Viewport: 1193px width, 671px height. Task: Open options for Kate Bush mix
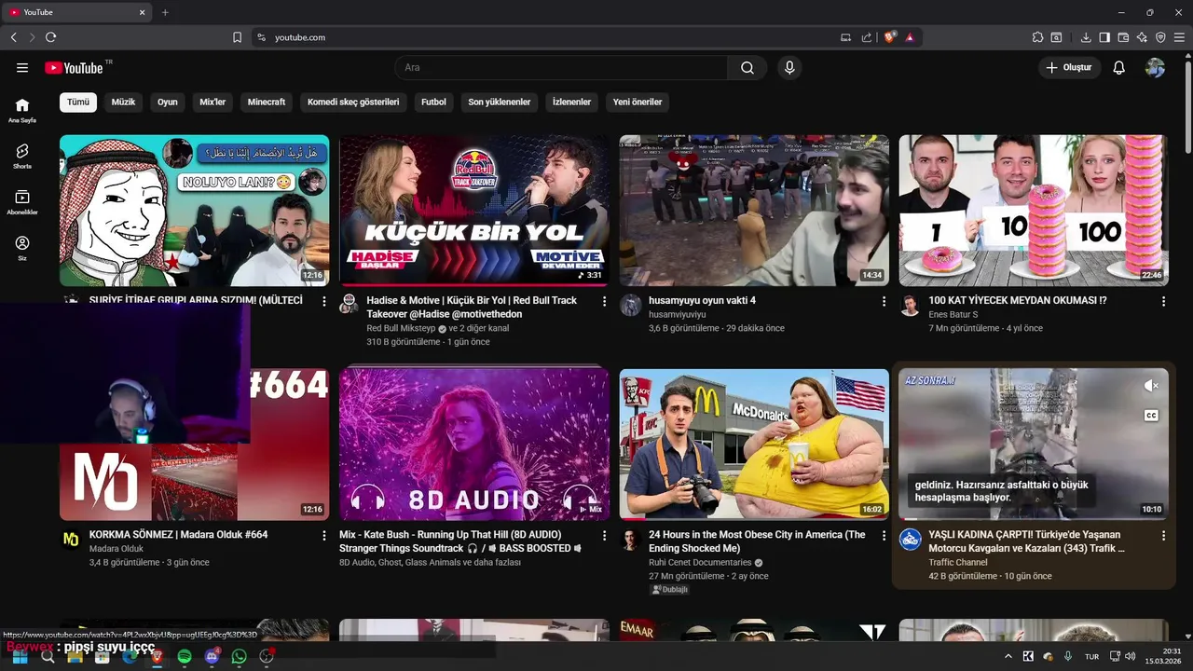(604, 536)
